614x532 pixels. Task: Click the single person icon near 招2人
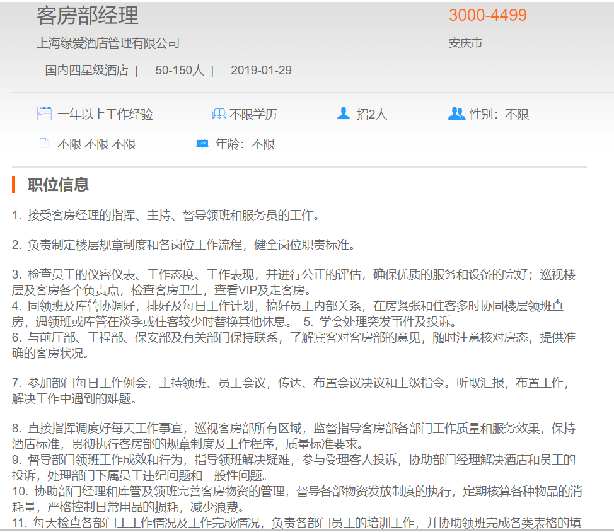coord(344,113)
